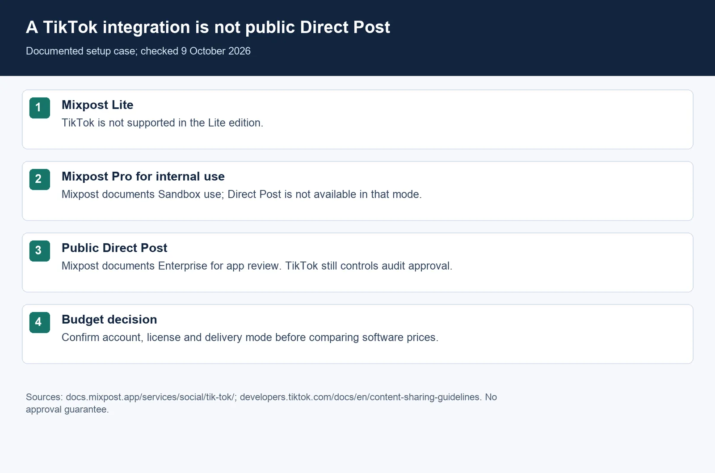Click the line starting 'Mixpost documents Sandbox use'
The height and width of the screenshot is (473, 715).
pos(242,194)
